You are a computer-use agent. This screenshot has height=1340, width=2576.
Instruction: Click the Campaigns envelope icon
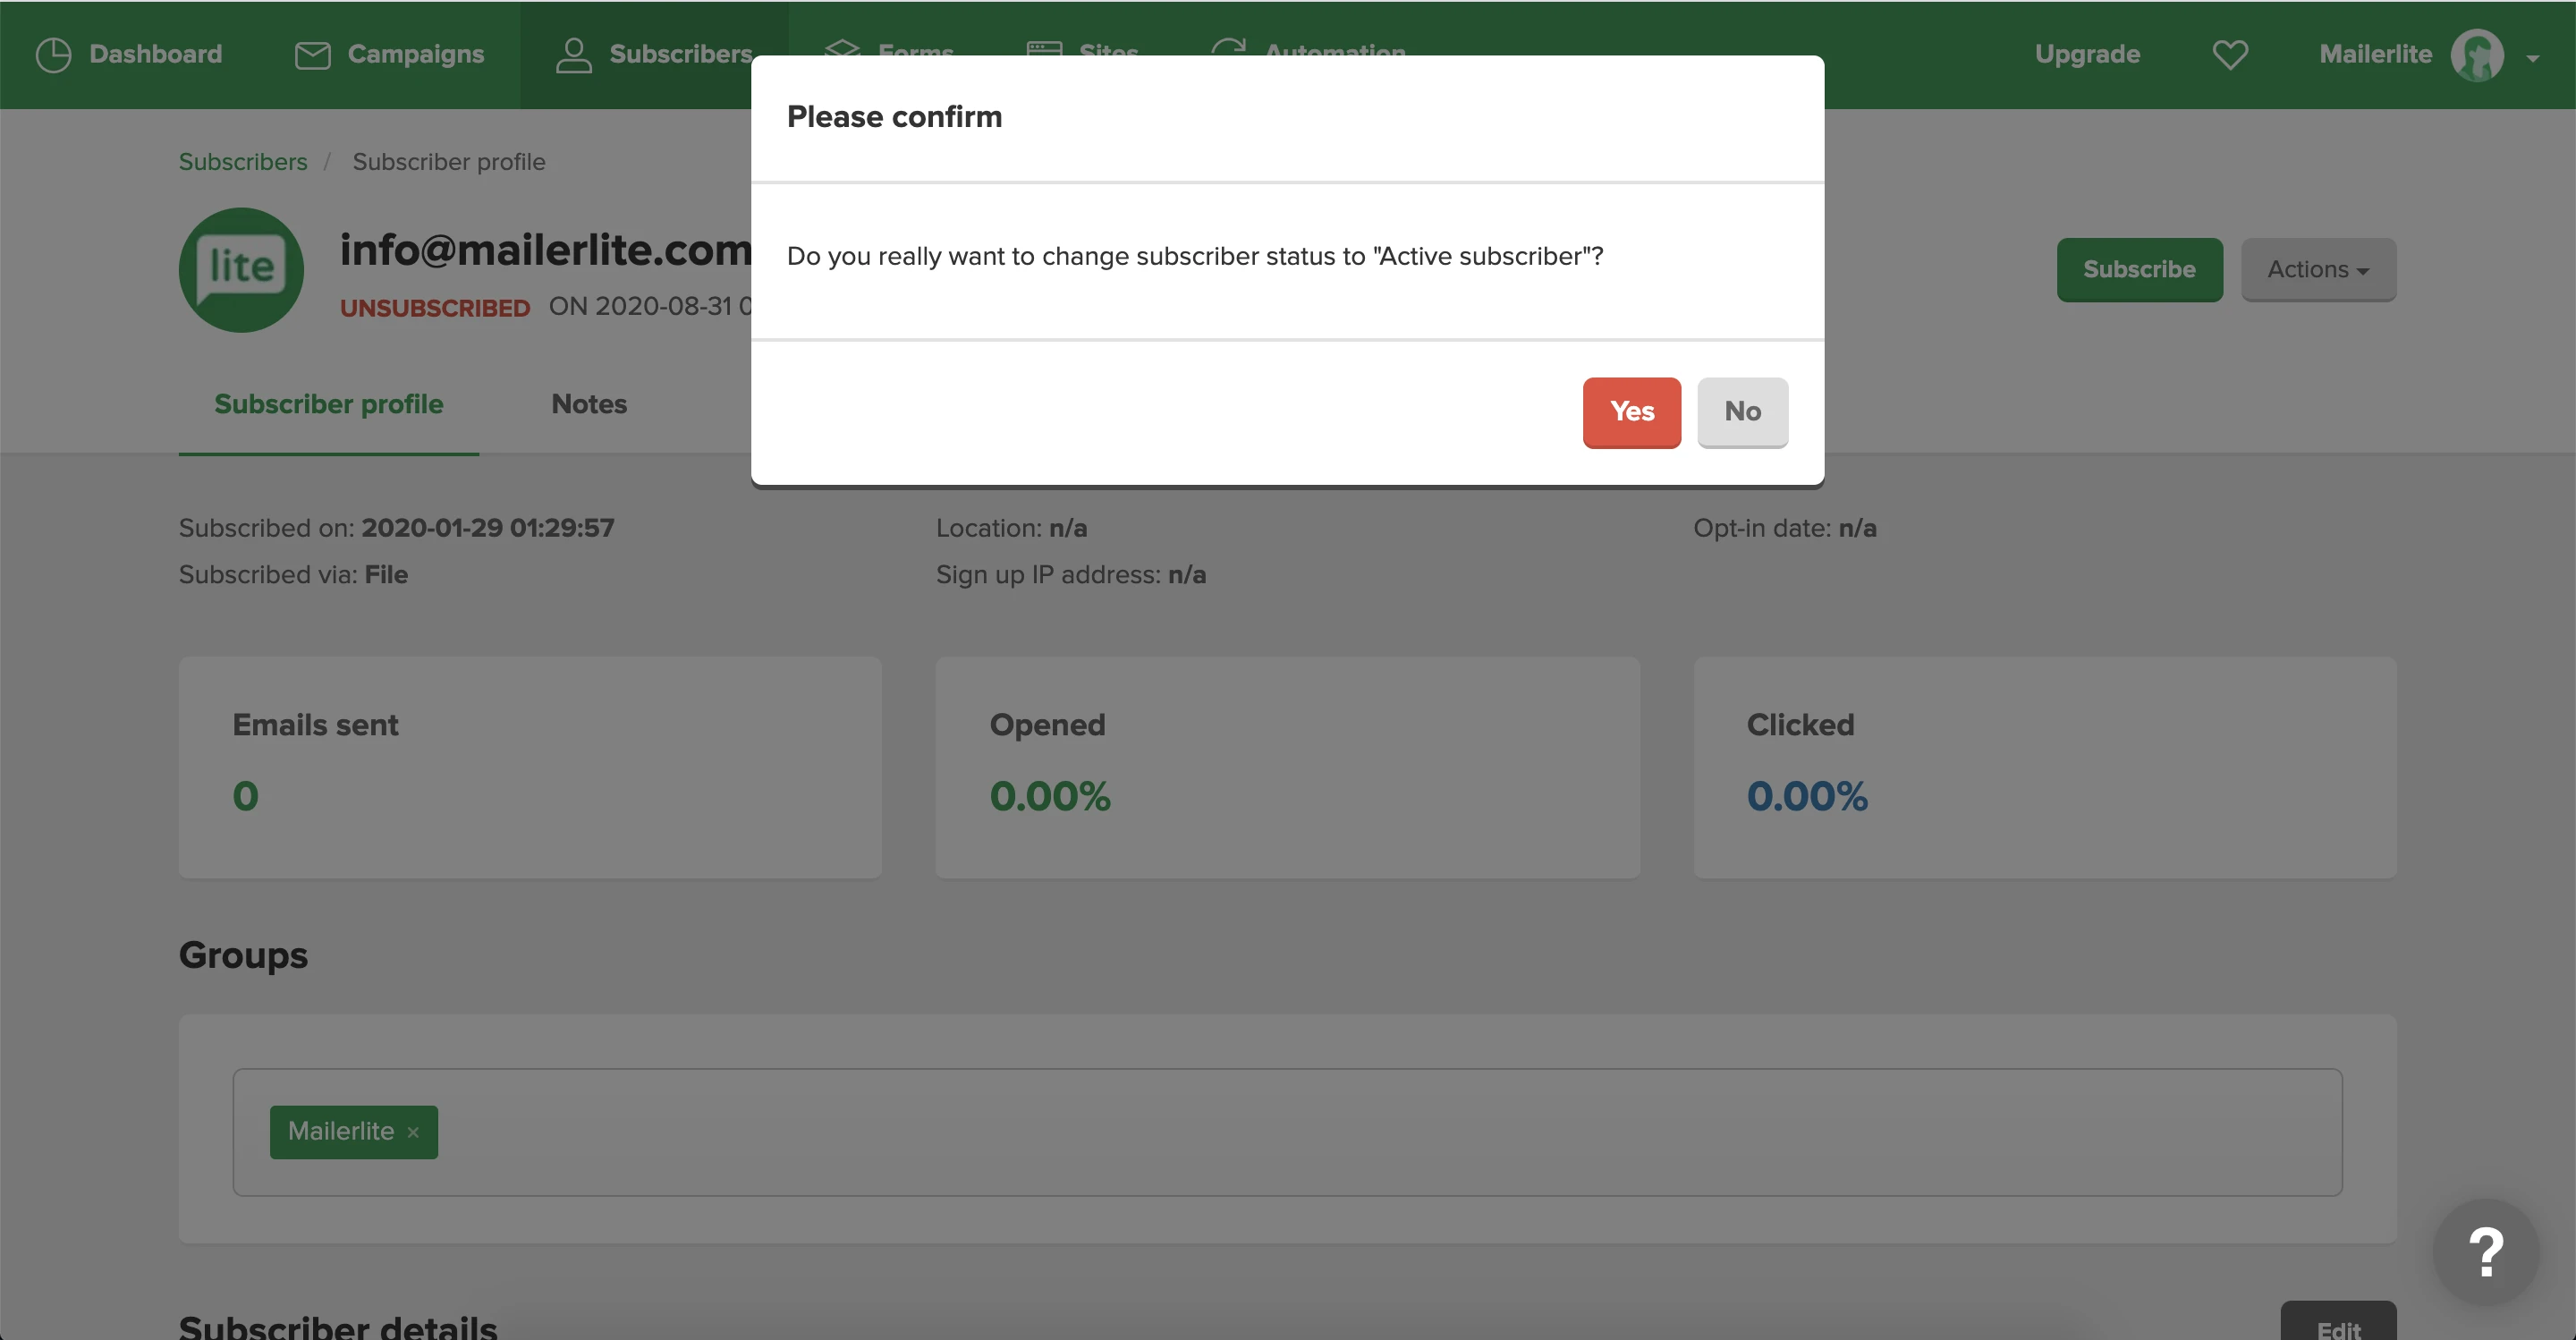point(312,55)
